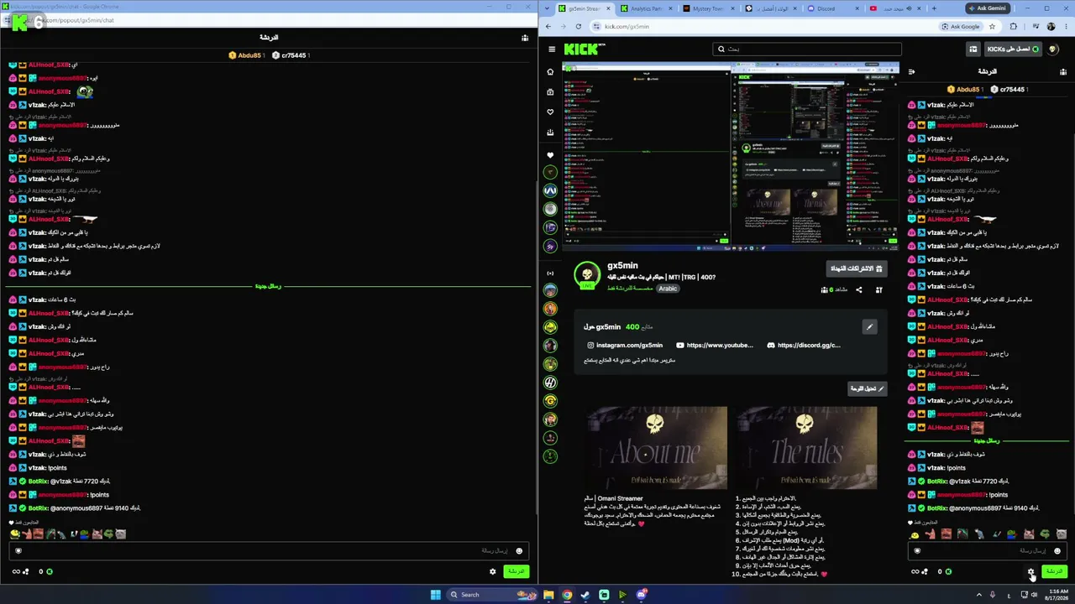Click the edit panels button
The width and height of the screenshot is (1075, 604).
(x=867, y=388)
